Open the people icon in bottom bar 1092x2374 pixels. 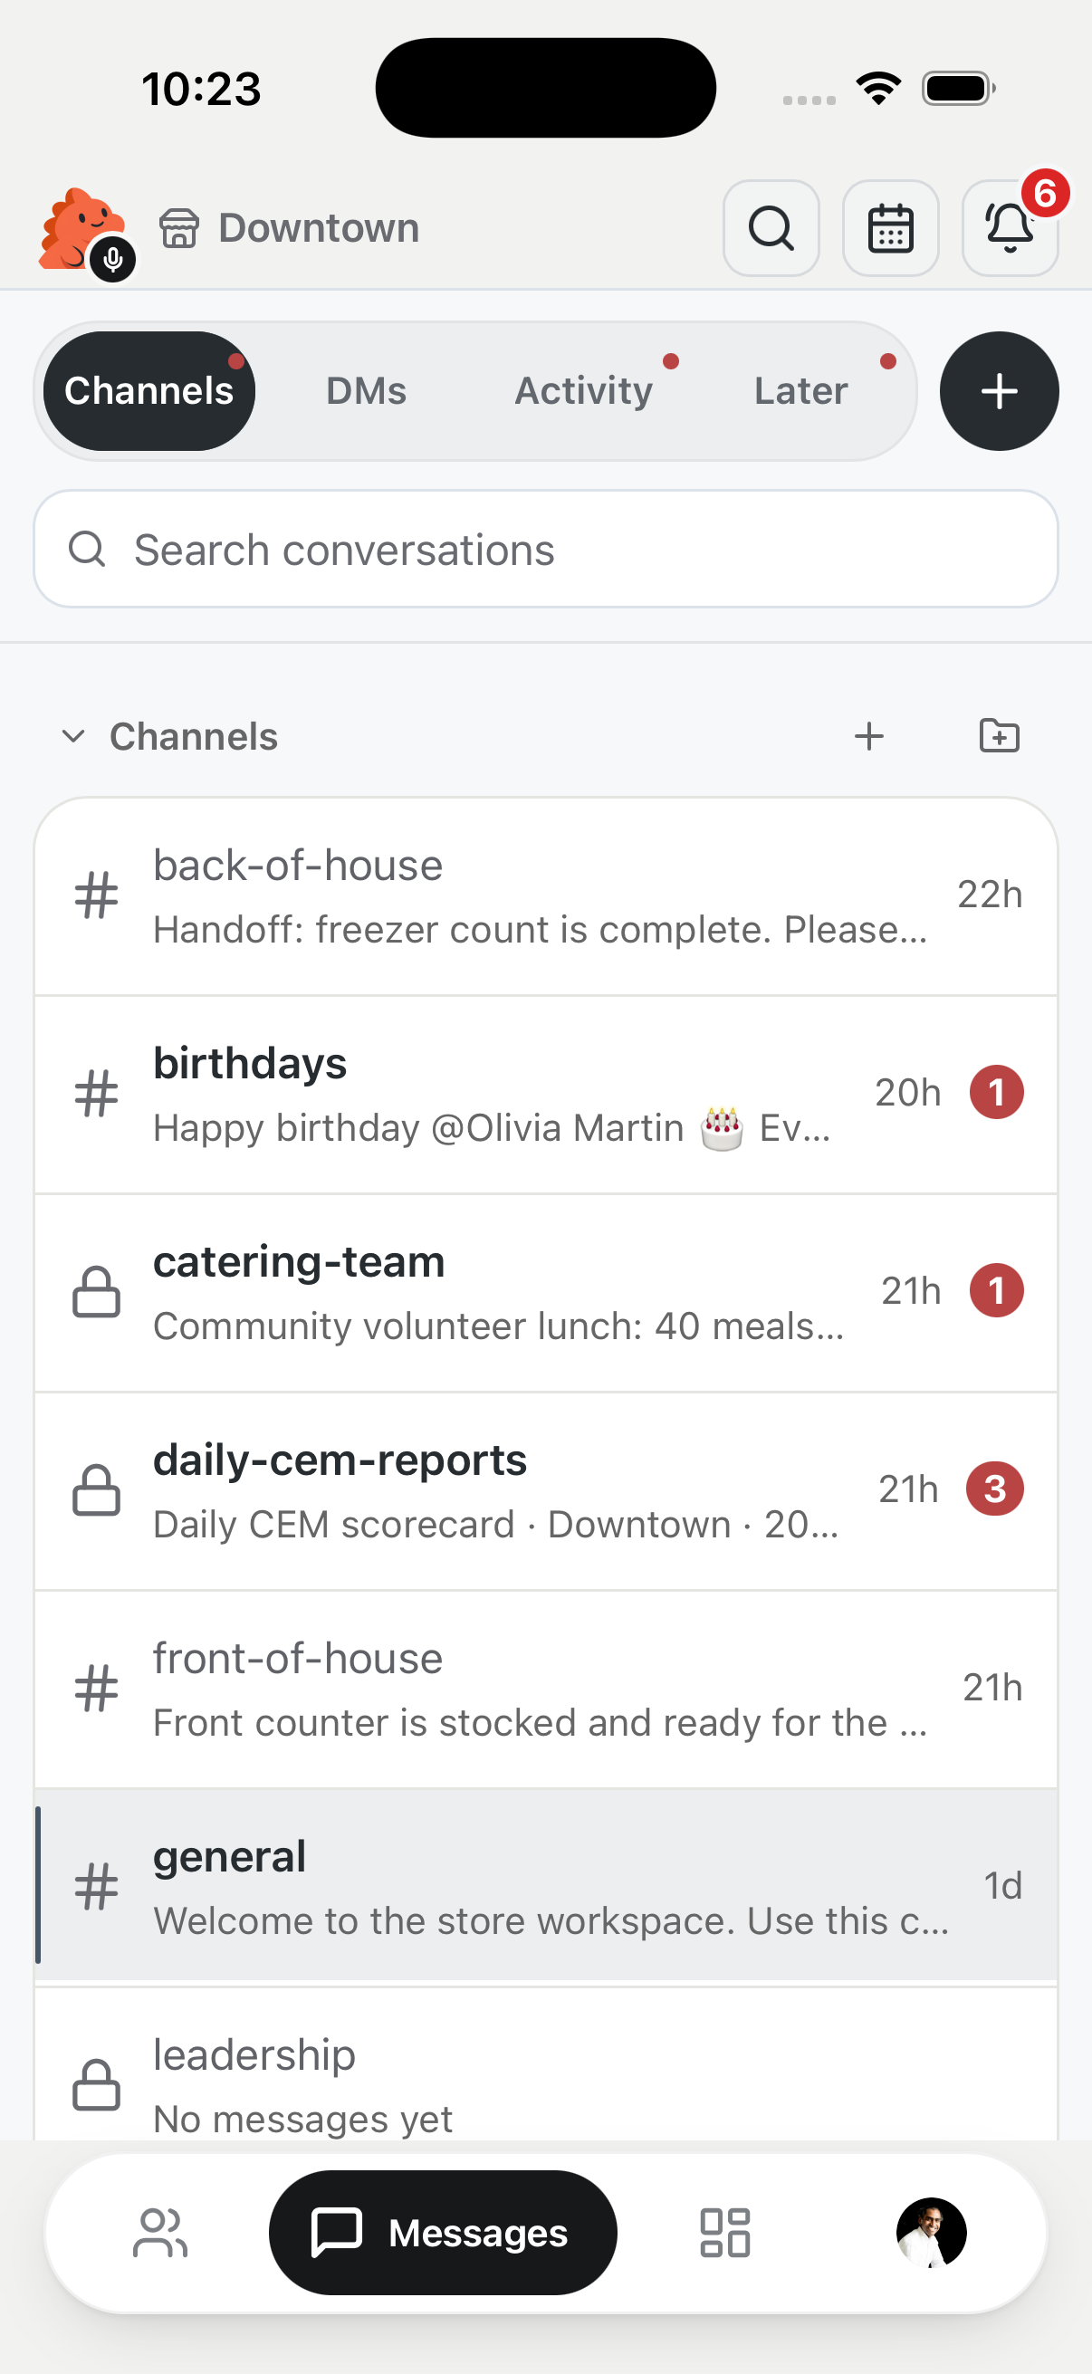point(160,2232)
